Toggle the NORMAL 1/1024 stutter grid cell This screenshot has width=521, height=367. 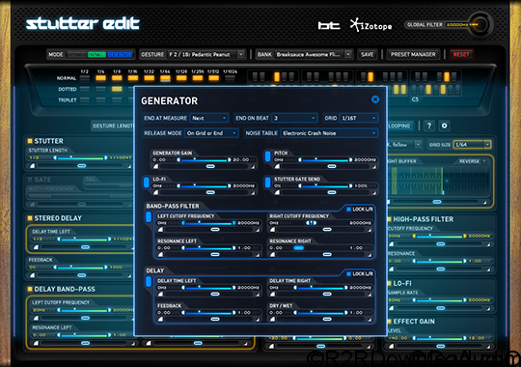230,78
